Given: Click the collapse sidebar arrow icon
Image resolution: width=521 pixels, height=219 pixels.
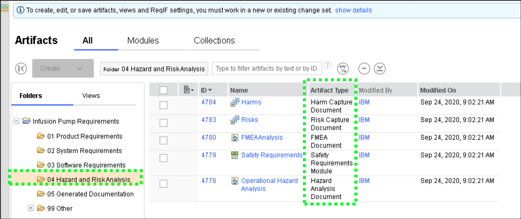Looking at the screenshot, I should [21, 68].
